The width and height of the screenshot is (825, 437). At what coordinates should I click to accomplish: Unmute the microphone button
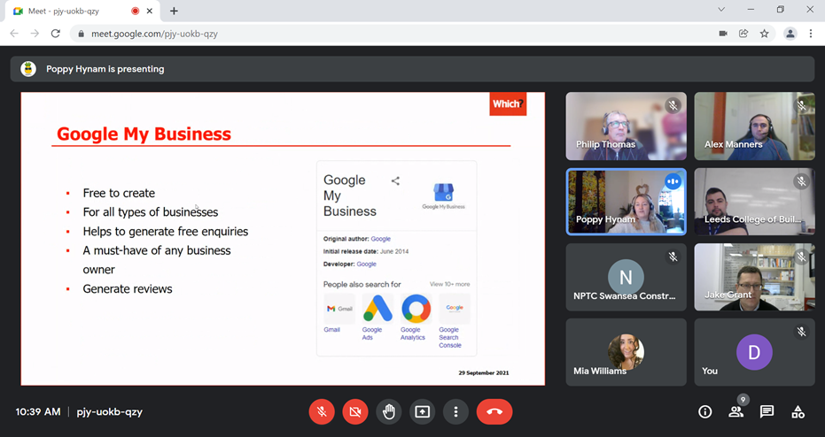tap(322, 411)
